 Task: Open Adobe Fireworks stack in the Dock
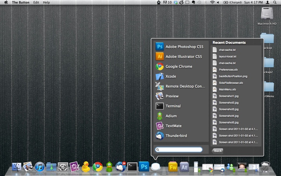pos(173,167)
